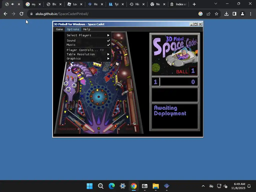Click the muted volume tray icon
Viewport: 256px width, 192px height.
coord(225,186)
